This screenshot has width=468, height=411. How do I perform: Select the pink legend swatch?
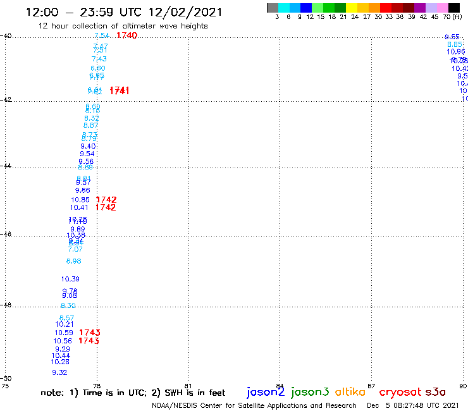coord(442,8)
